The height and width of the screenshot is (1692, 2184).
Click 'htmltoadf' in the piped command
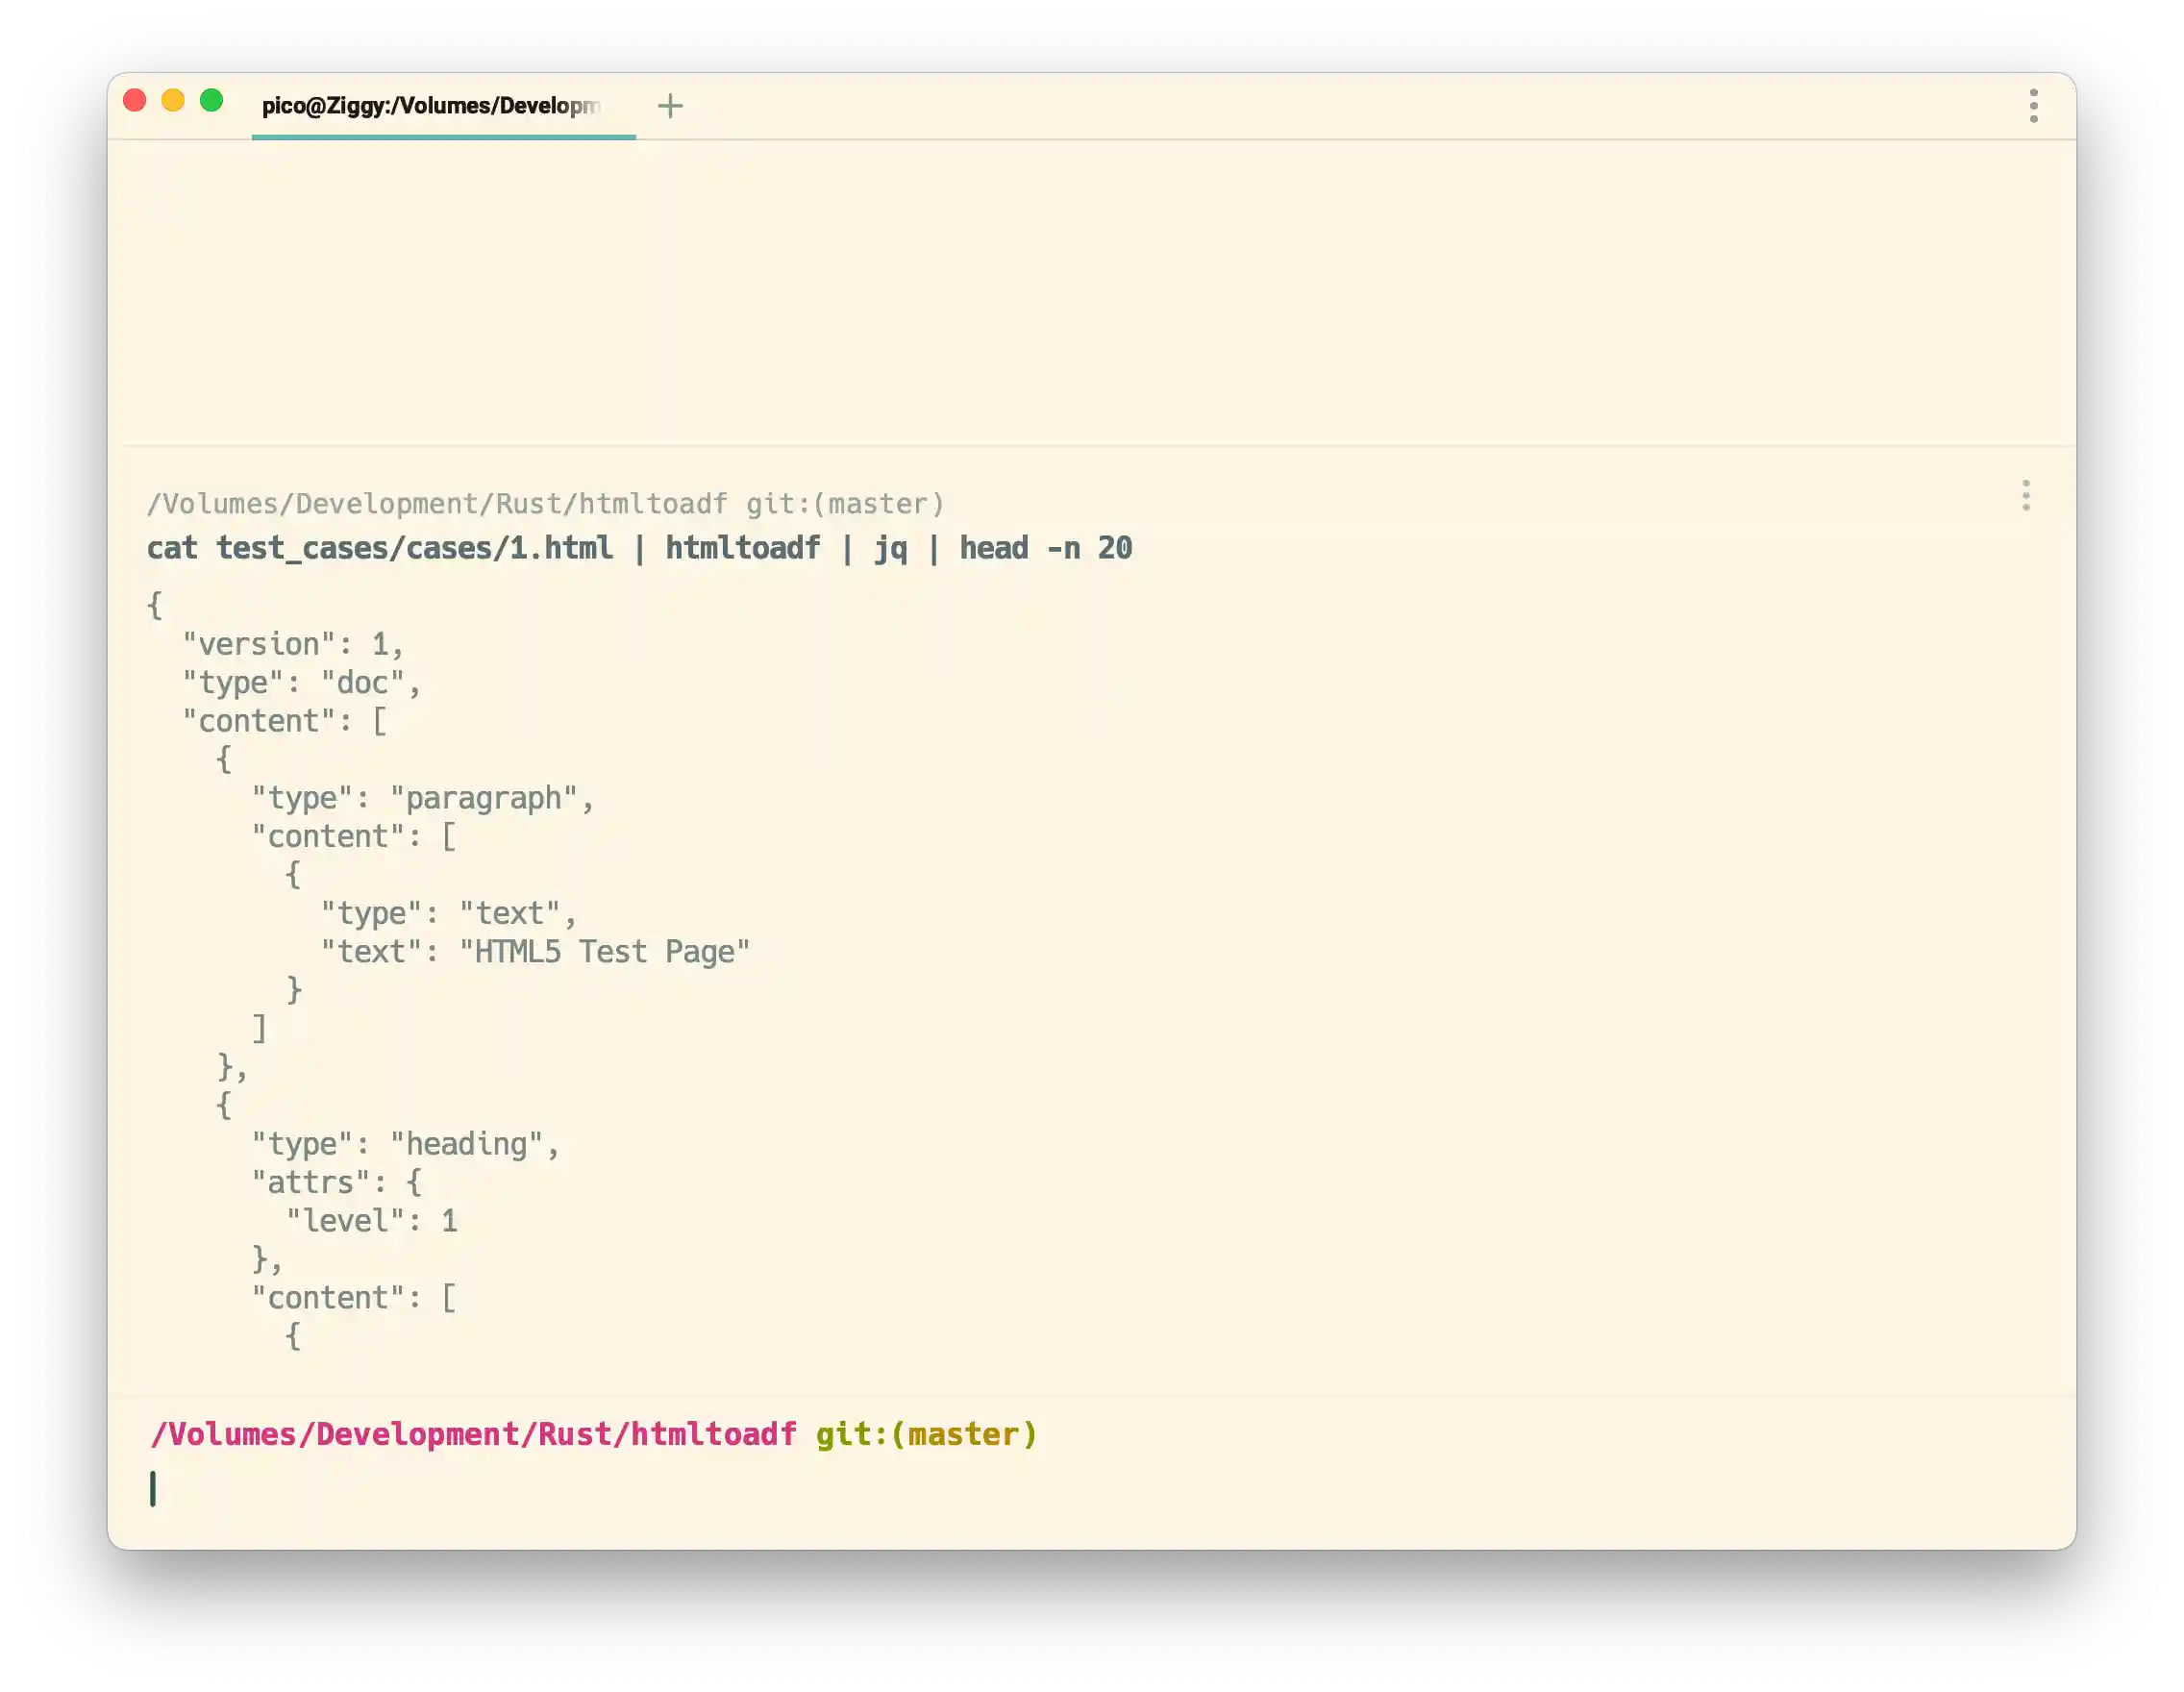(x=742, y=548)
